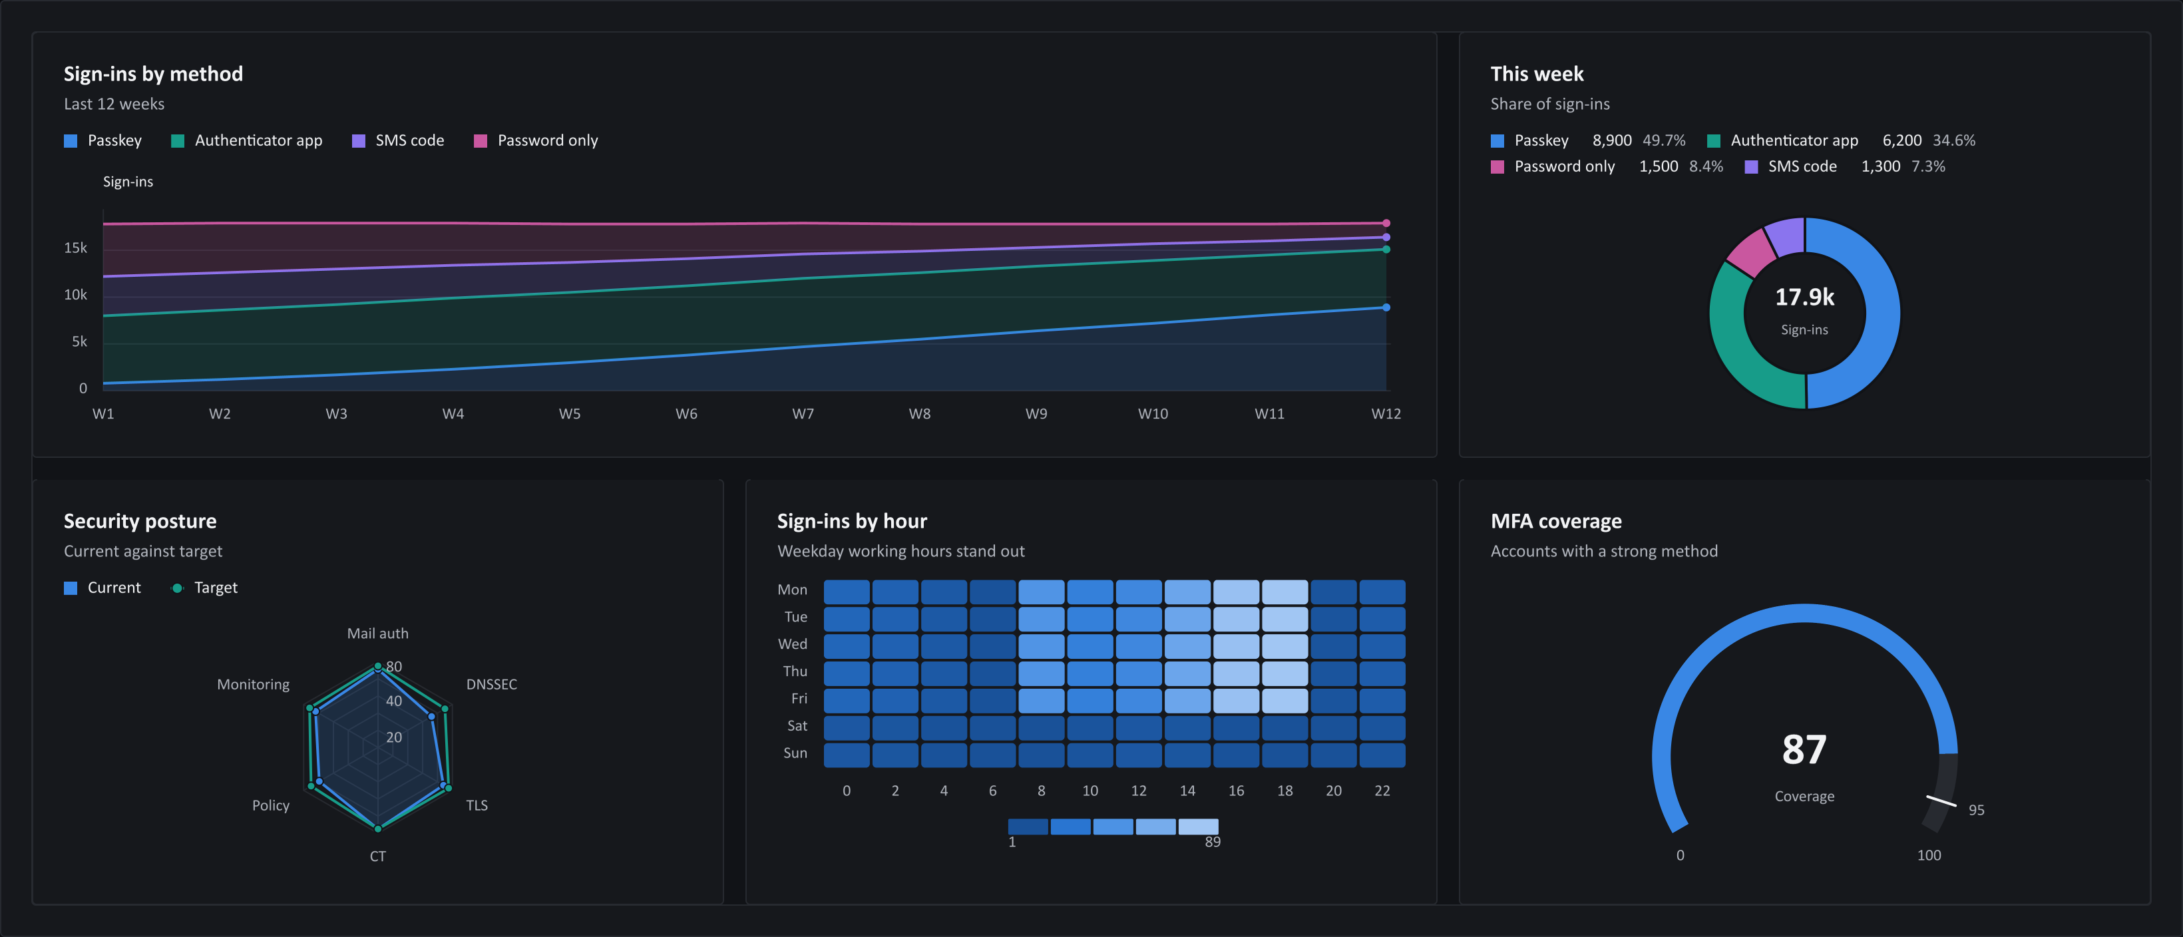Image resolution: width=2183 pixels, height=937 pixels.
Task: Click the Monitoring radar axis label
Action: (x=254, y=685)
